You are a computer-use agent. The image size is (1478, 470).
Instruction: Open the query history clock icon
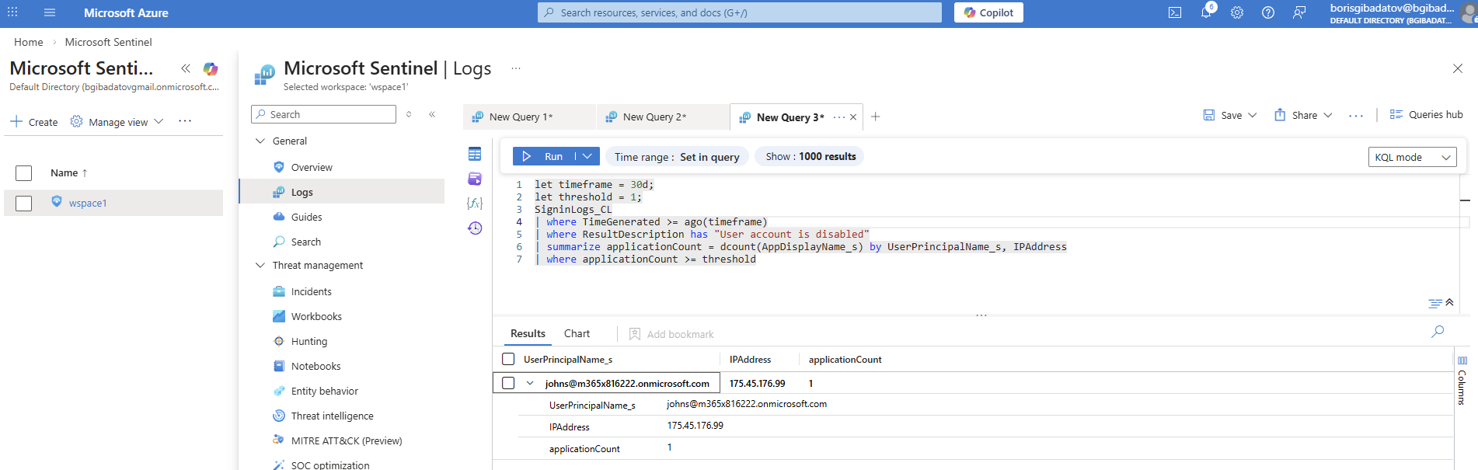(x=475, y=228)
